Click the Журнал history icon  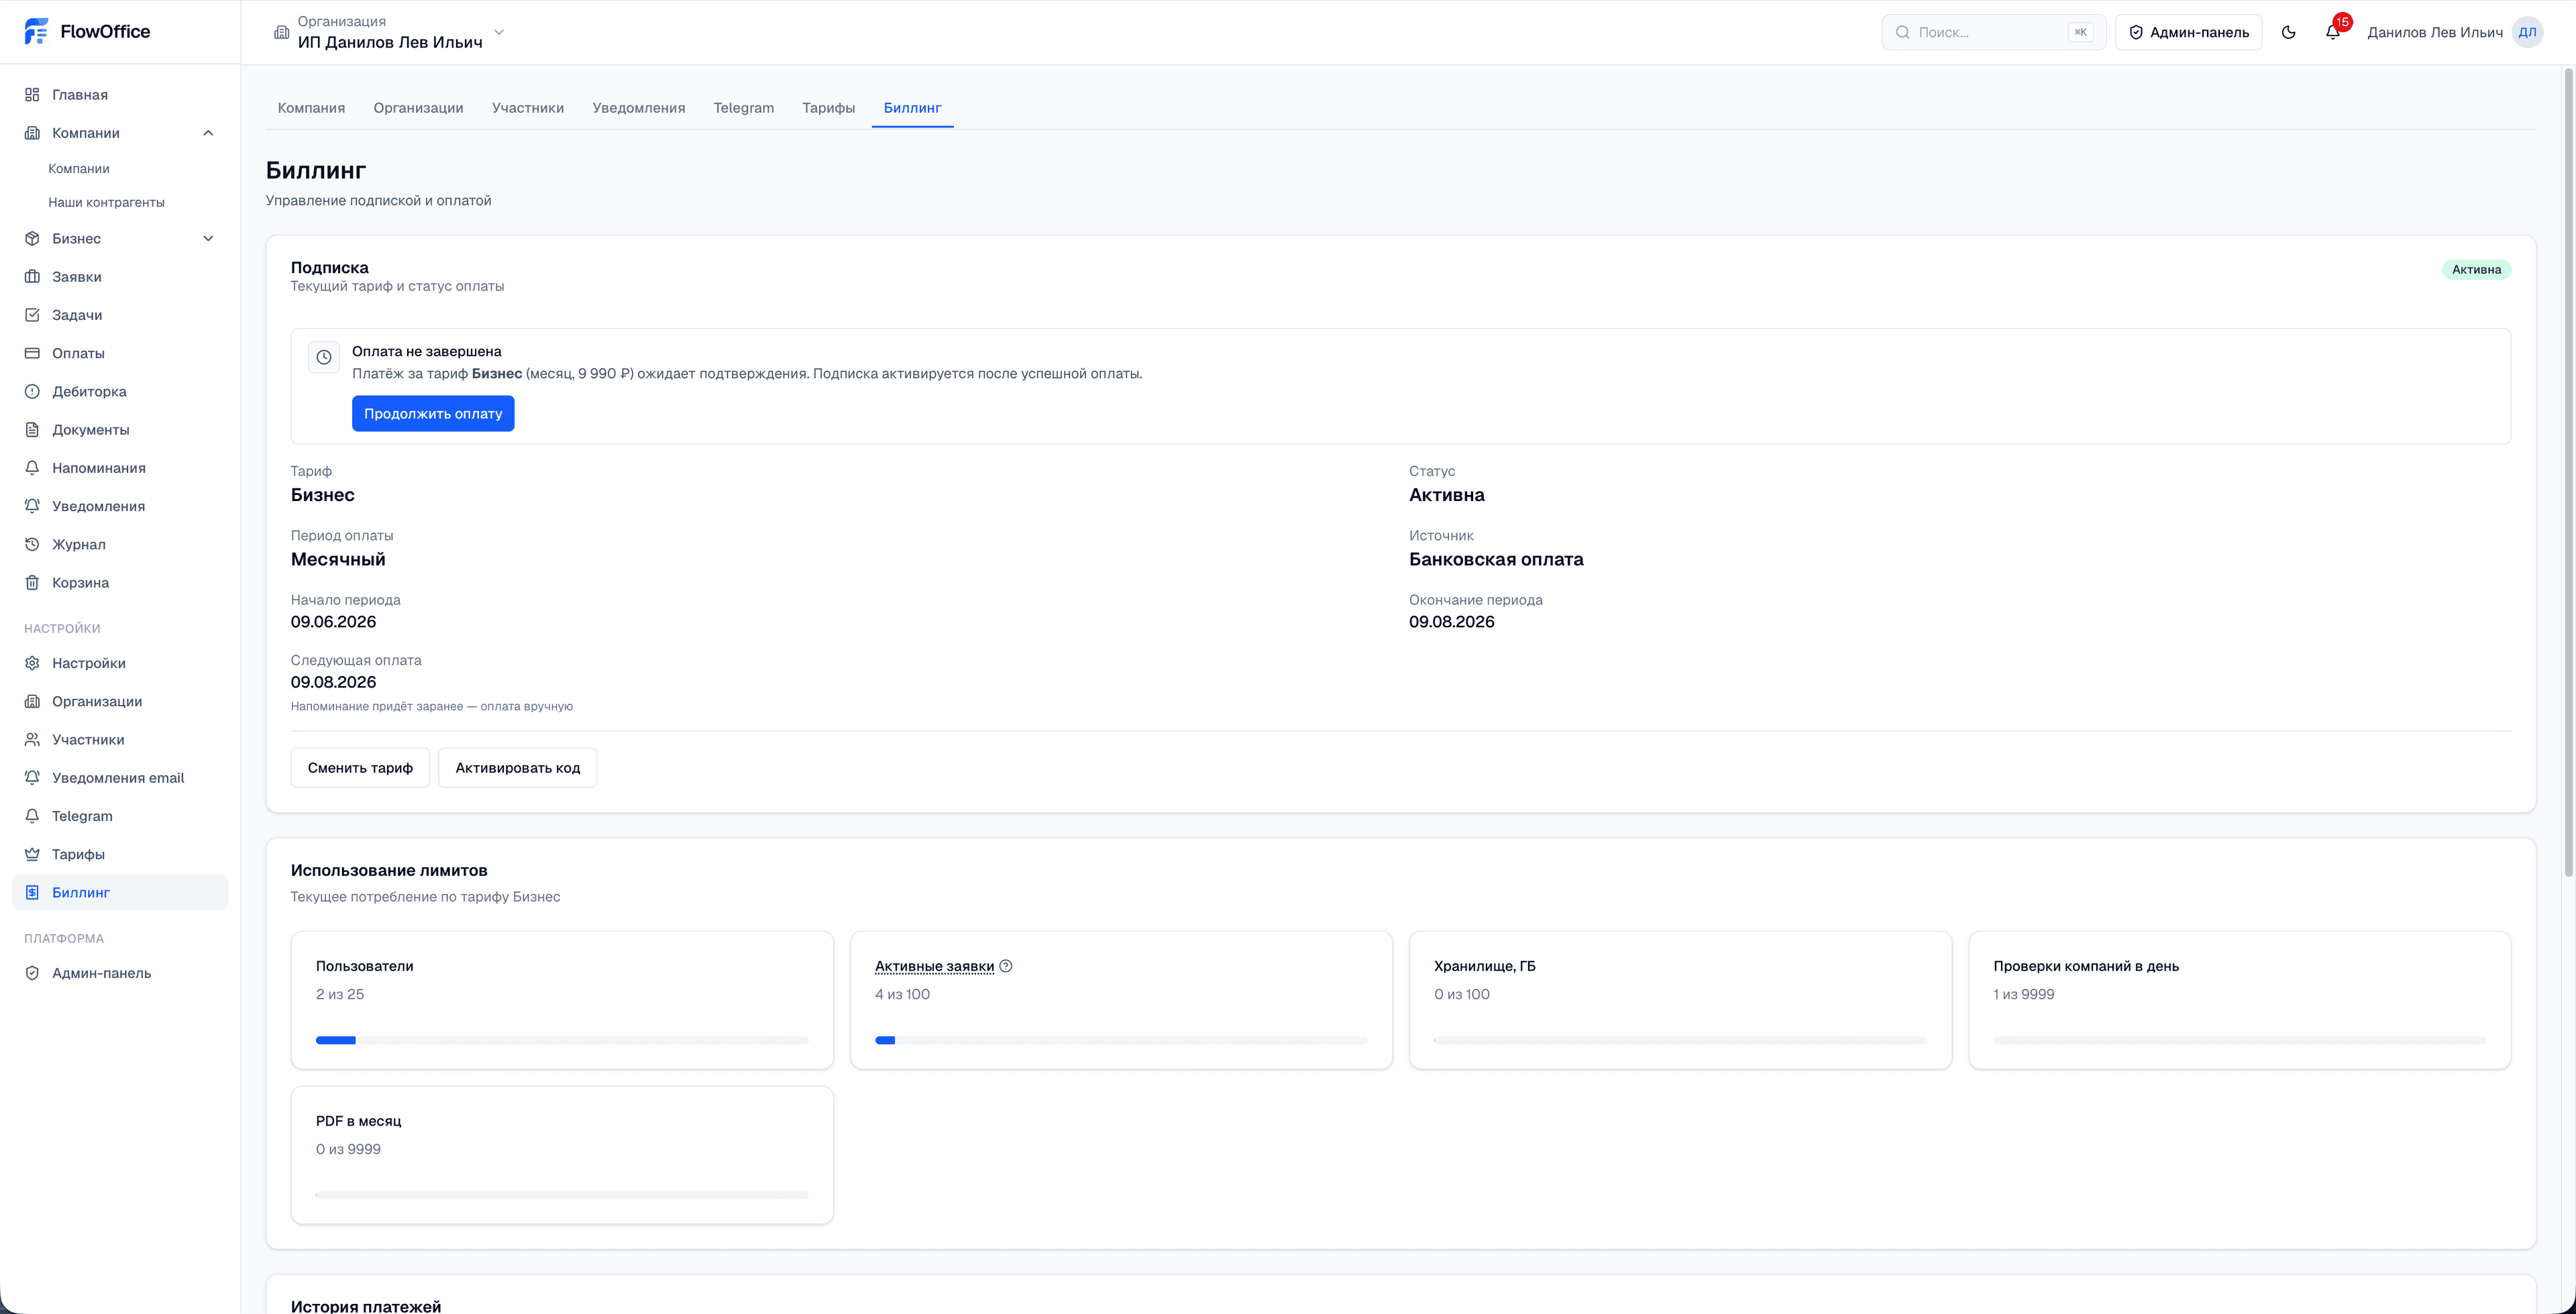point(32,545)
